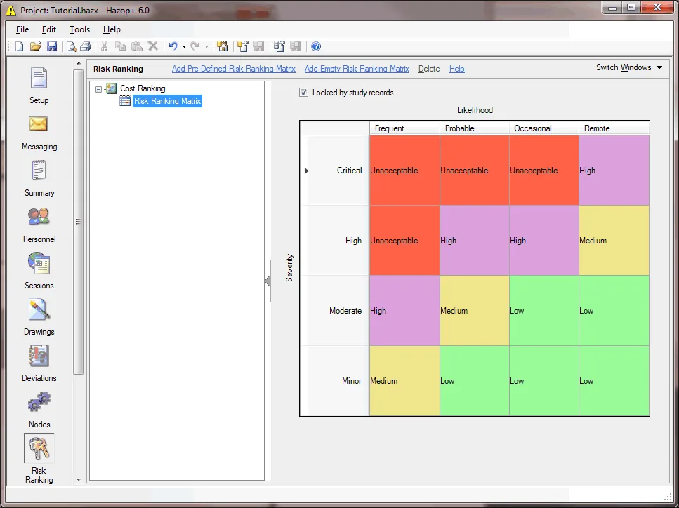Click Add Empty Risk Ranking Matrix link
The height and width of the screenshot is (508, 679).
tap(357, 69)
